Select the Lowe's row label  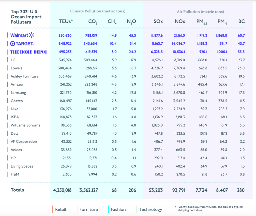pyautogui.click(x=16, y=68)
